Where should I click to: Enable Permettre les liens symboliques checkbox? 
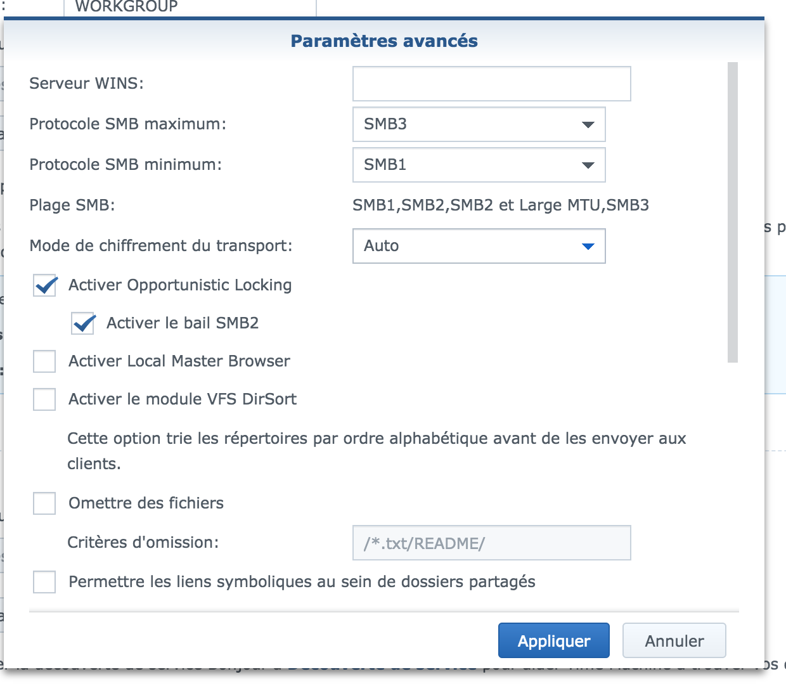[44, 582]
